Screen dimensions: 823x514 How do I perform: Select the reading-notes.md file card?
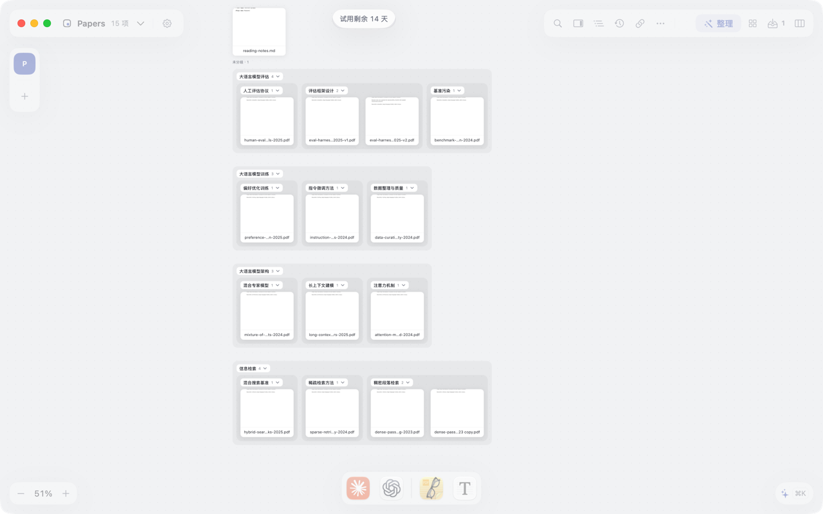(x=259, y=31)
